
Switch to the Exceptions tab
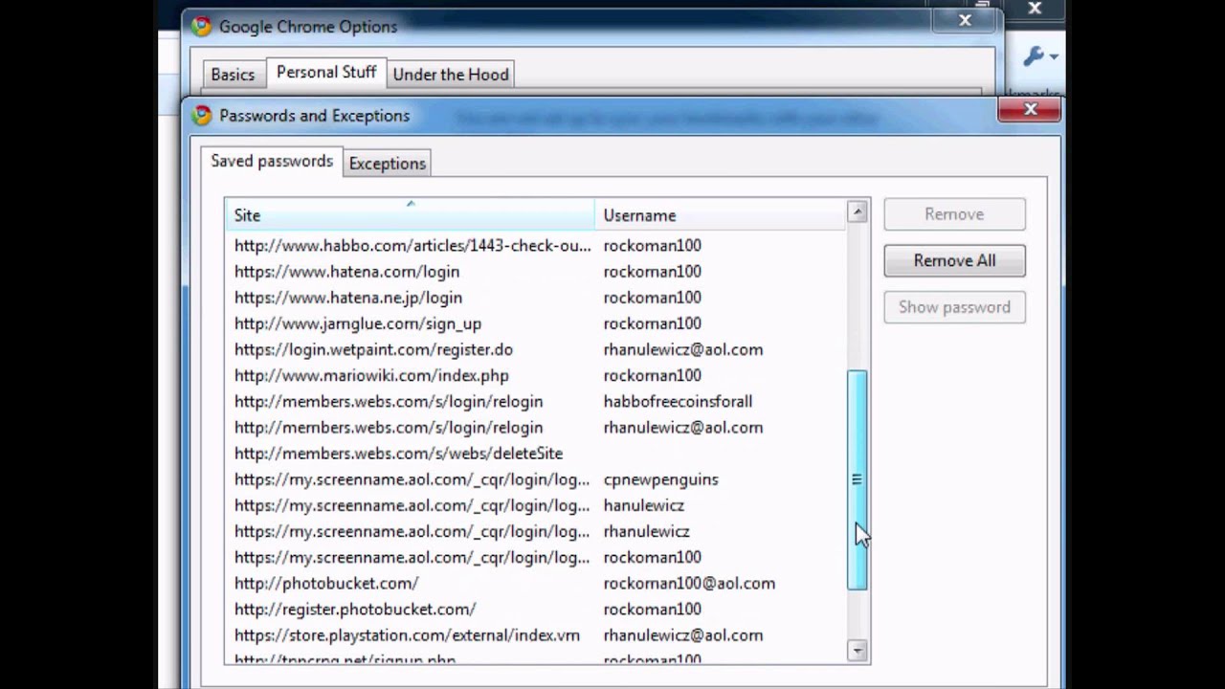click(x=387, y=164)
